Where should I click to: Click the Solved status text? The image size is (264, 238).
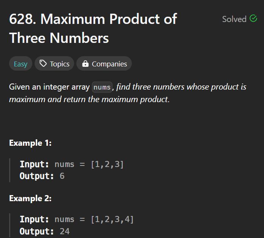[x=234, y=19]
